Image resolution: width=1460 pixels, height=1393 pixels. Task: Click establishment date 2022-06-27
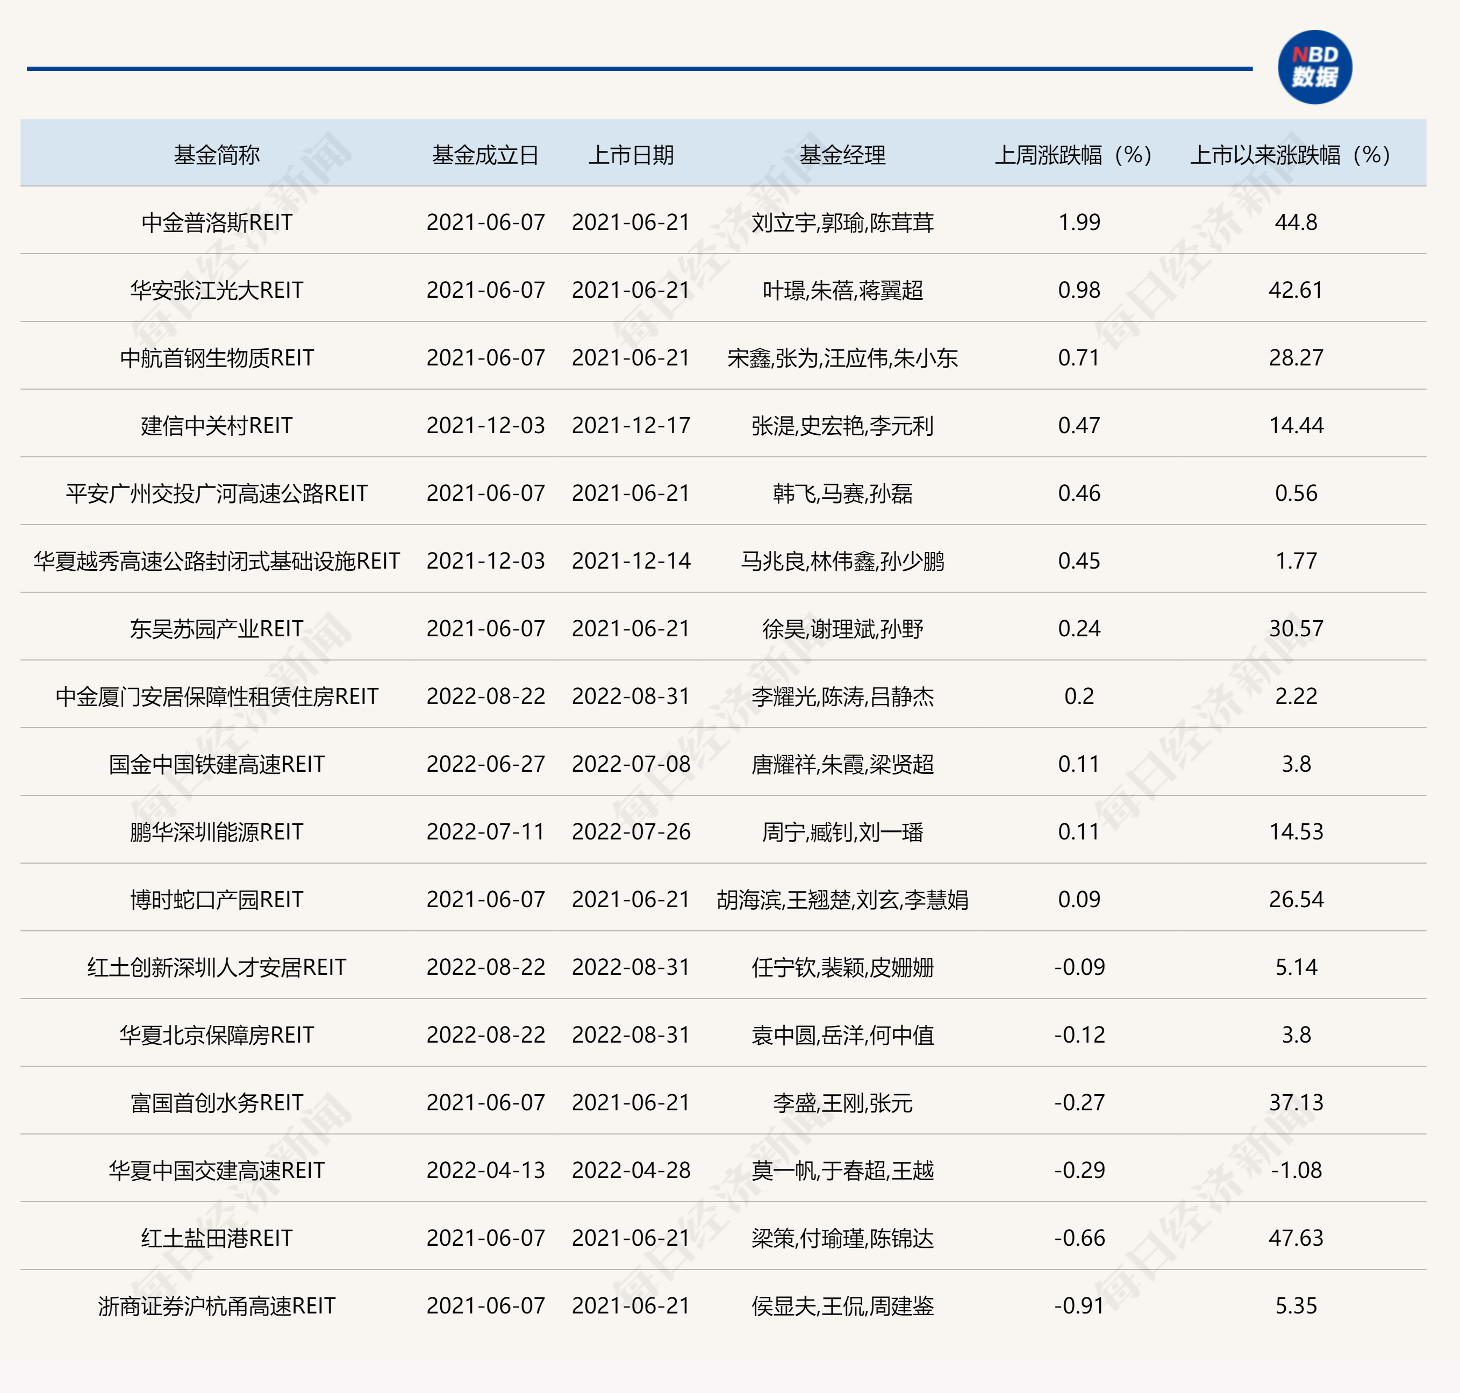485,764
